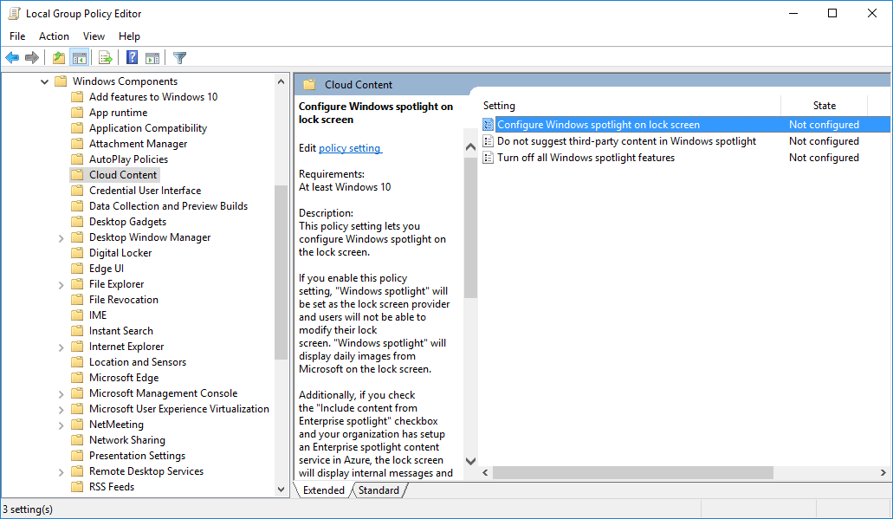The height and width of the screenshot is (519, 893).
Task: Click the Forward navigation arrow
Action: point(31,57)
